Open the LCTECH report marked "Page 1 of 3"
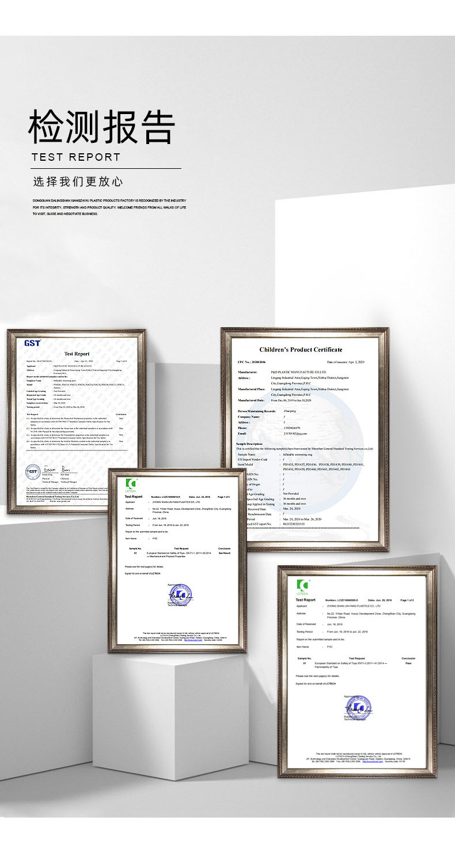This screenshot has height=851, width=455. point(177,561)
